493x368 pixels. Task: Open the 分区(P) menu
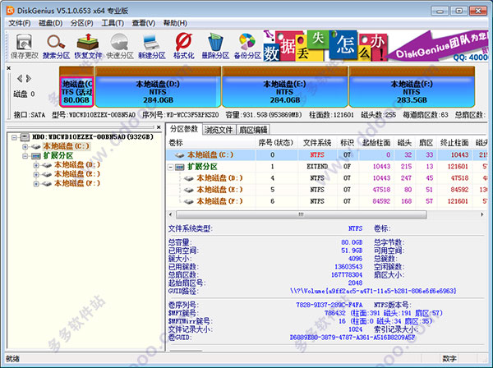point(81,23)
